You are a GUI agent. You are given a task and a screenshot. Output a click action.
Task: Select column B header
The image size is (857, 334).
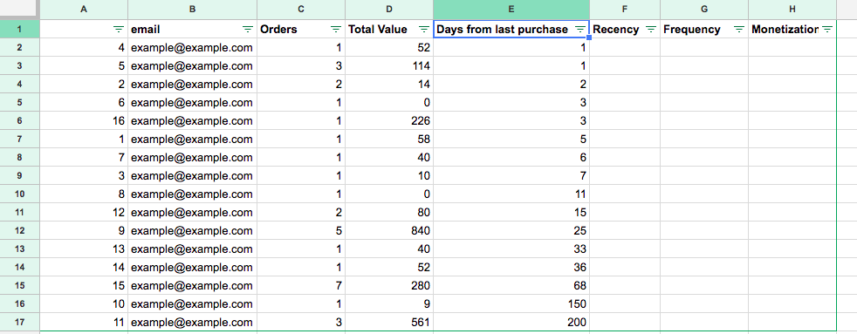point(192,10)
